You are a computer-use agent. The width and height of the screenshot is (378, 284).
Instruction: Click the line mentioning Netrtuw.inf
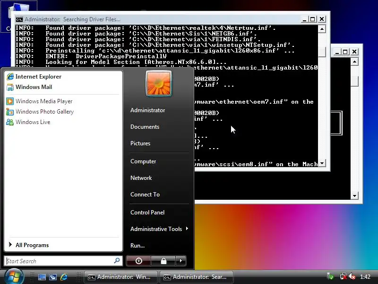click(146, 28)
